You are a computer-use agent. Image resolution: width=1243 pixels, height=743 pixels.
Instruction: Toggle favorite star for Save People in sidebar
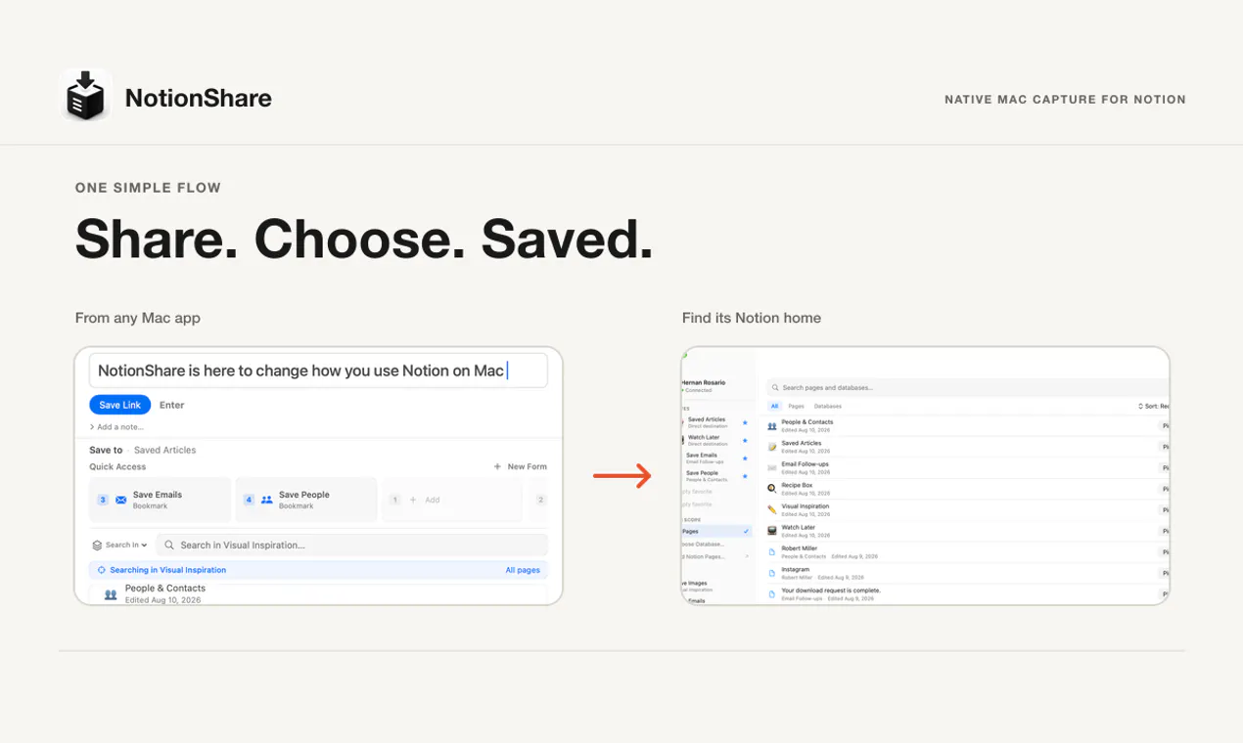click(x=745, y=476)
